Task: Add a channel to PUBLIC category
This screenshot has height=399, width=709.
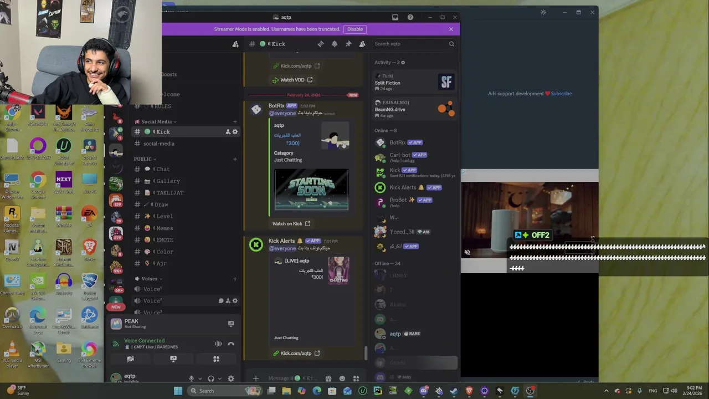Action: [235, 159]
